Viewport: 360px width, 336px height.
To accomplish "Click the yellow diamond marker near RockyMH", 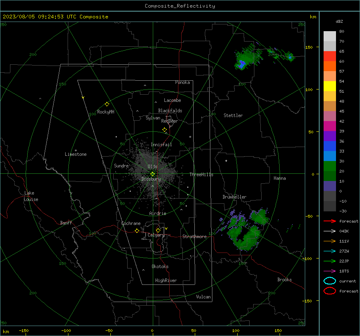I will [x=107, y=104].
